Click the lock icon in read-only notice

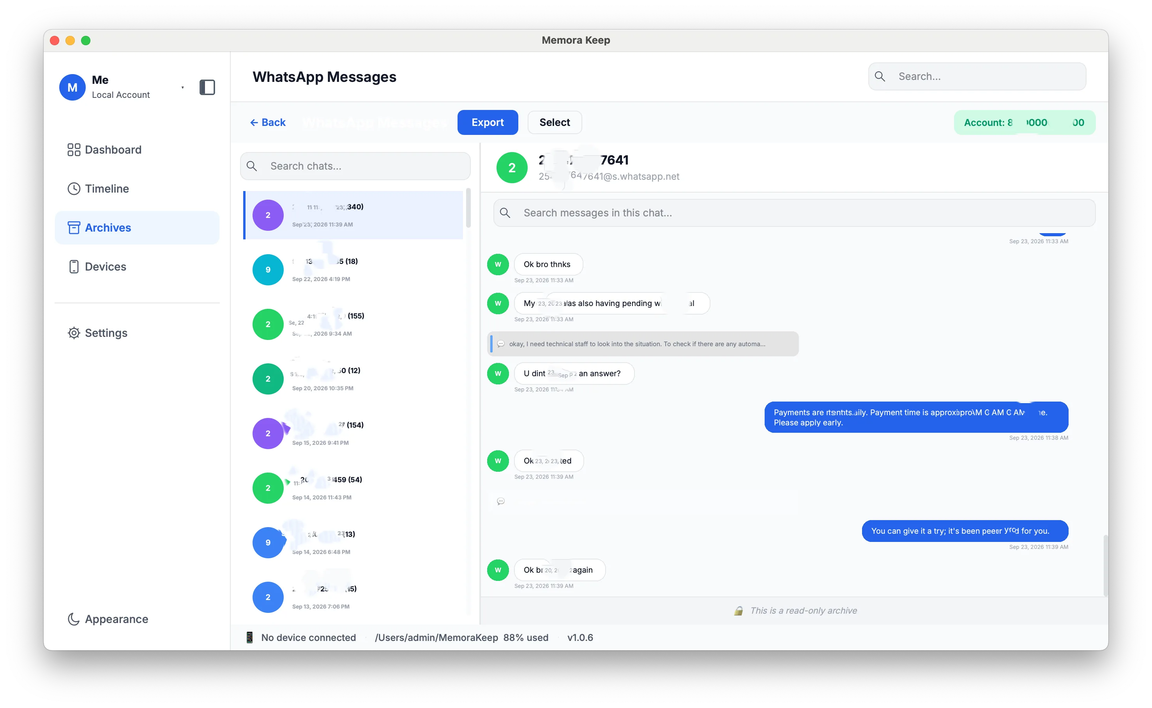point(738,611)
